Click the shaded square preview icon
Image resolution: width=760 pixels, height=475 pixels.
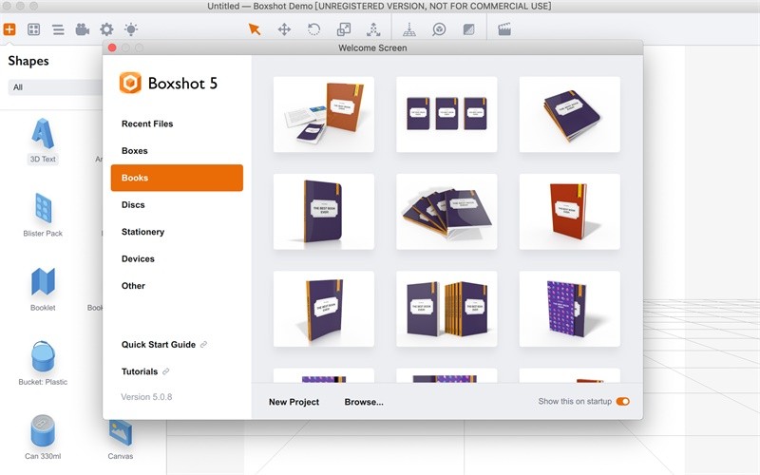(468, 29)
